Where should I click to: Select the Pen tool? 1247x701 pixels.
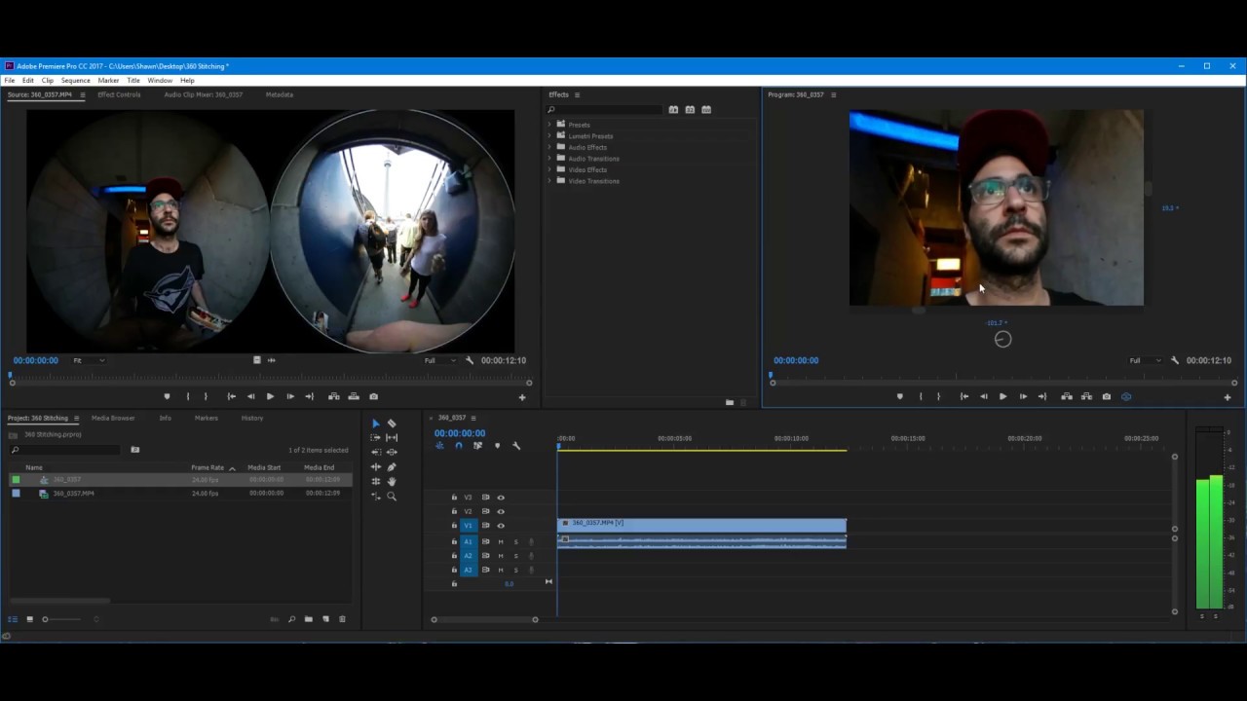[392, 467]
